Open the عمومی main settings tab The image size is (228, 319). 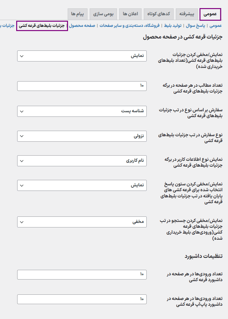pos(210,15)
